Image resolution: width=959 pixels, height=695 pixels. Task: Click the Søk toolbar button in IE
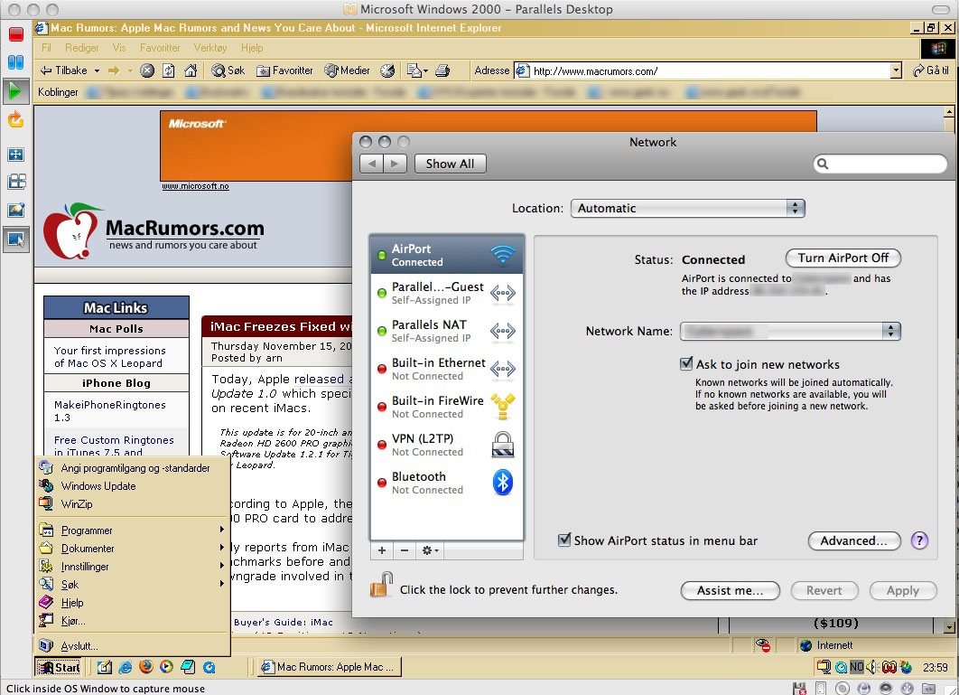[x=228, y=70]
